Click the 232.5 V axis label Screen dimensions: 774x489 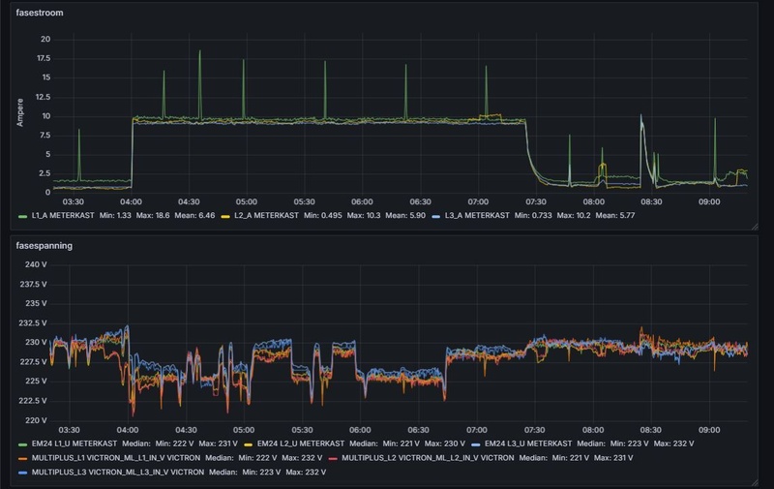click(33, 323)
